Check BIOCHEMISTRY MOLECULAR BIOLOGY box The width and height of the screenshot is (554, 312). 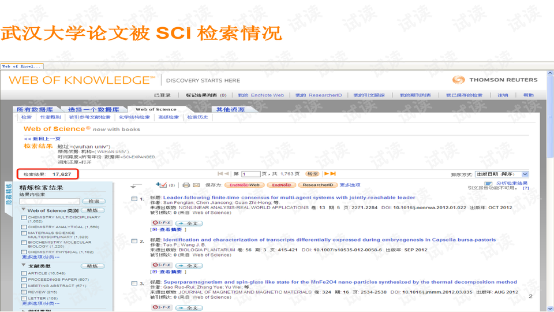24,243
